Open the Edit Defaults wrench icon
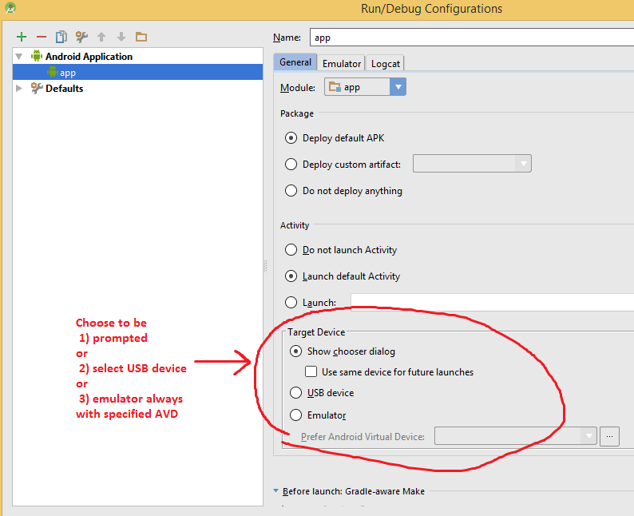 [81, 37]
